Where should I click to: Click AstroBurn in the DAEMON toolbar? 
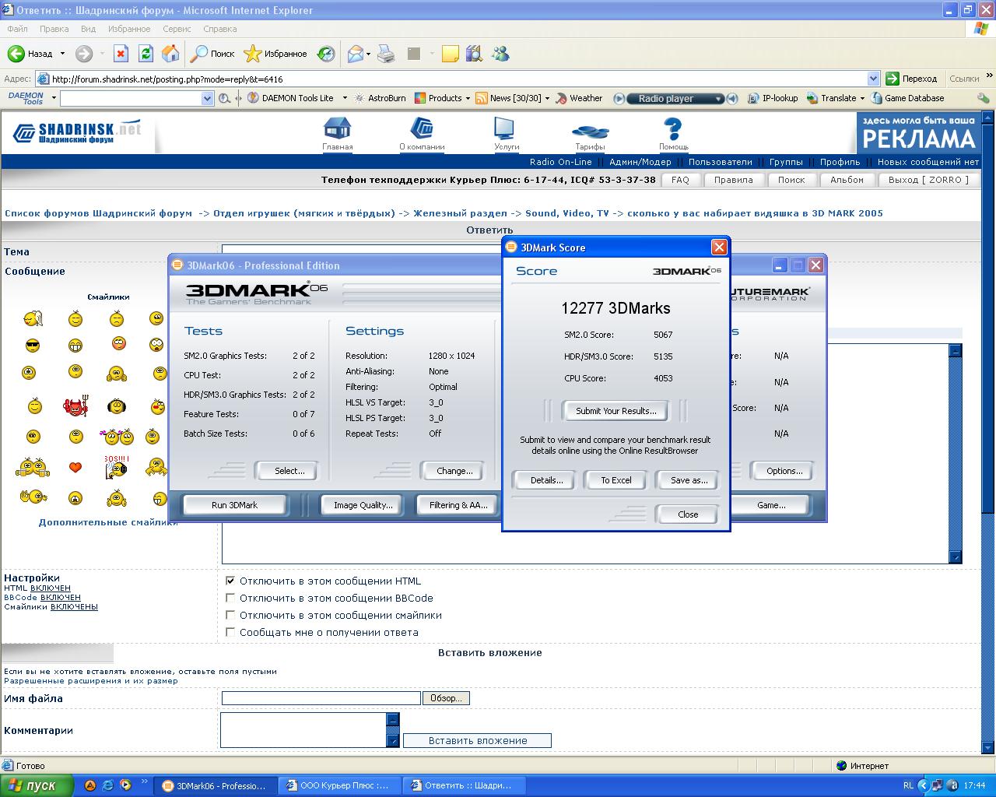pyautogui.click(x=381, y=98)
